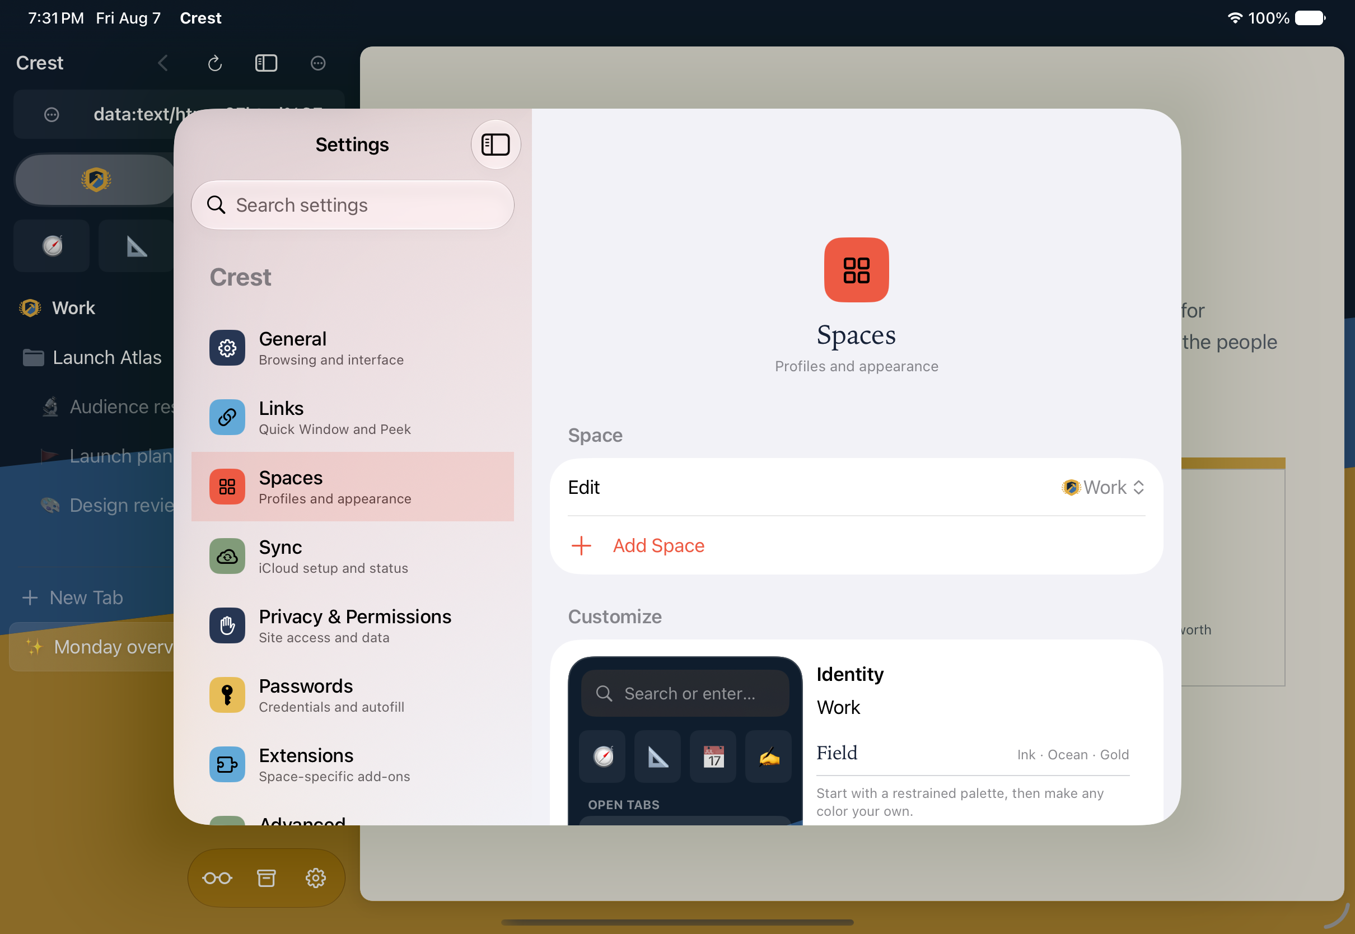
Task: Click the plus icon beside Add Space
Action: [x=581, y=546]
